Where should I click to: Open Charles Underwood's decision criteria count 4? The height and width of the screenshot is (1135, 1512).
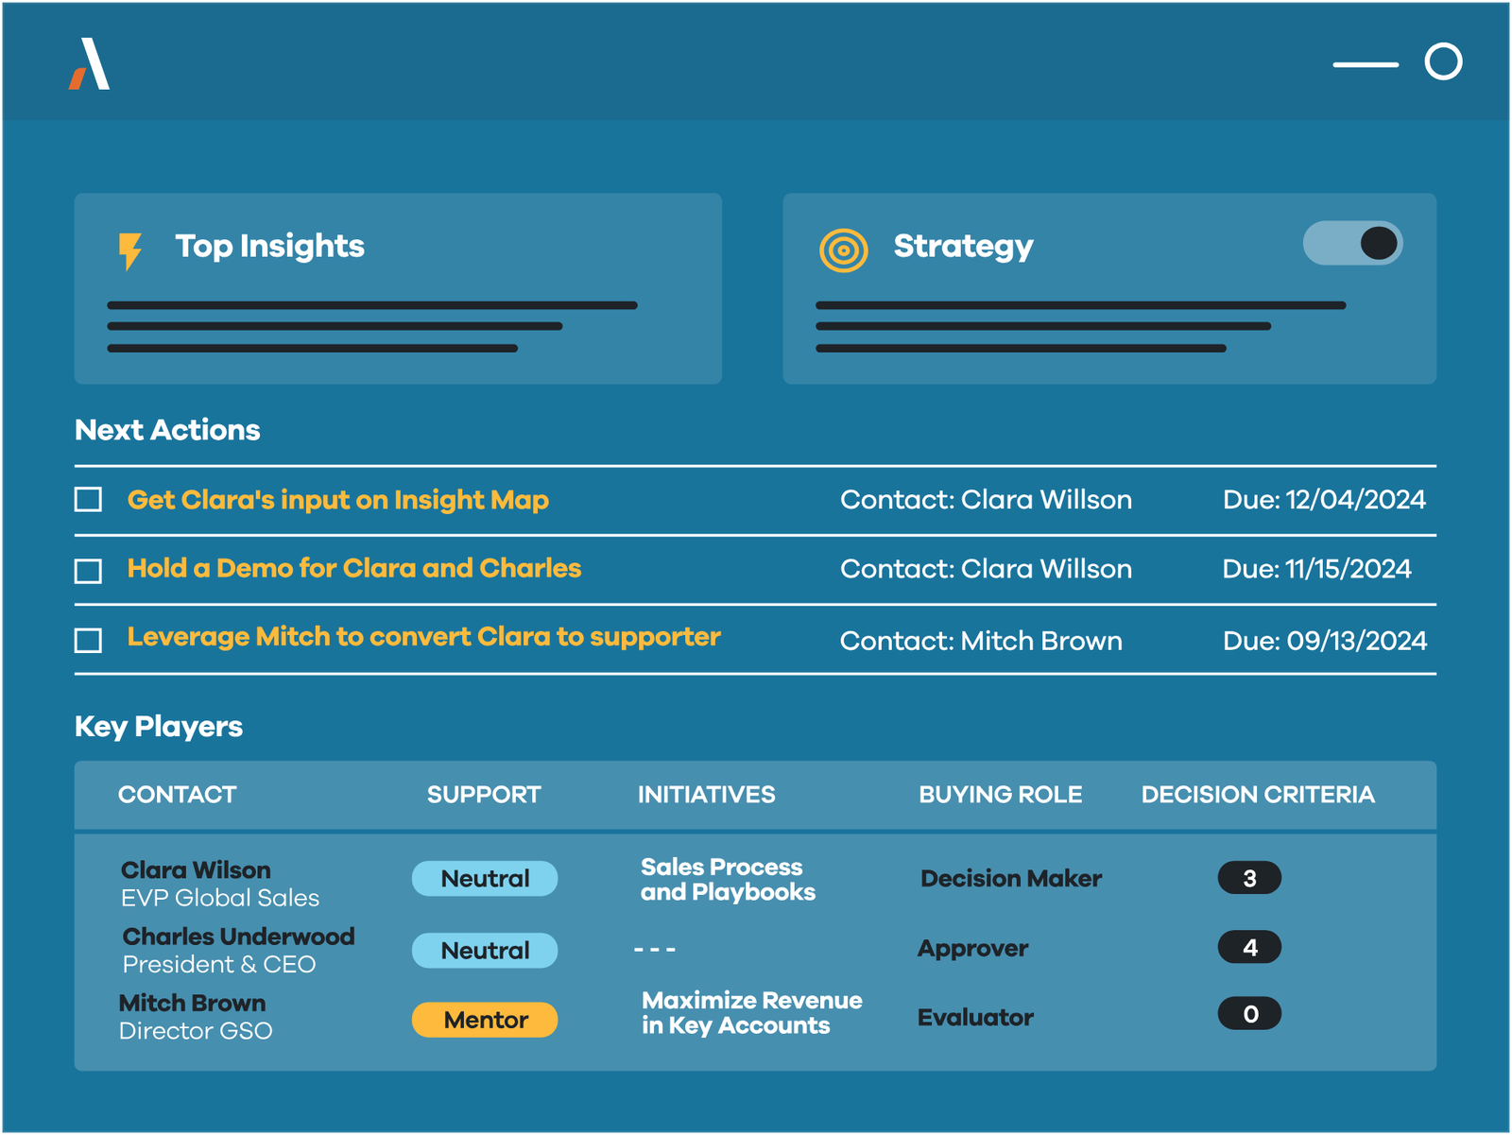(x=1249, y=947)
